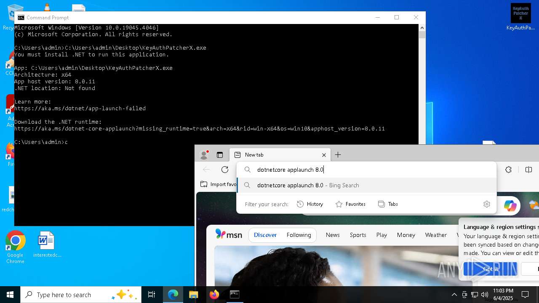Viewport: 539px width, 303px height.
Task: Filter search by History
Action: tap(310, 204)
